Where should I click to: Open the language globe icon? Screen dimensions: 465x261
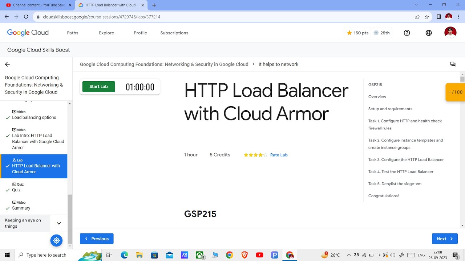point(429,33)
